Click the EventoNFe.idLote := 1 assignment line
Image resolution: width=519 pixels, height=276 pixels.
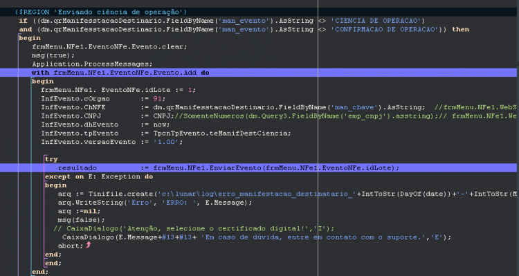pyautogui.click(x=118, y=90)
